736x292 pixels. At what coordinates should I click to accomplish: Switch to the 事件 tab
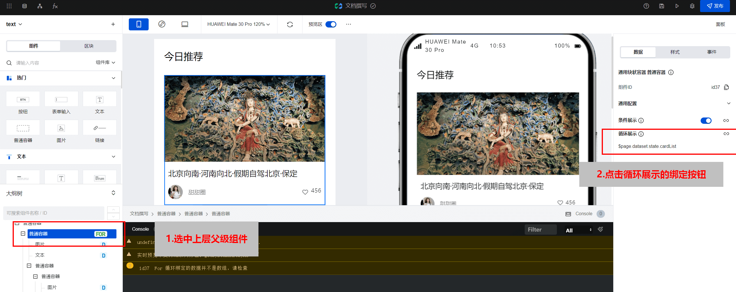(712, 52)
